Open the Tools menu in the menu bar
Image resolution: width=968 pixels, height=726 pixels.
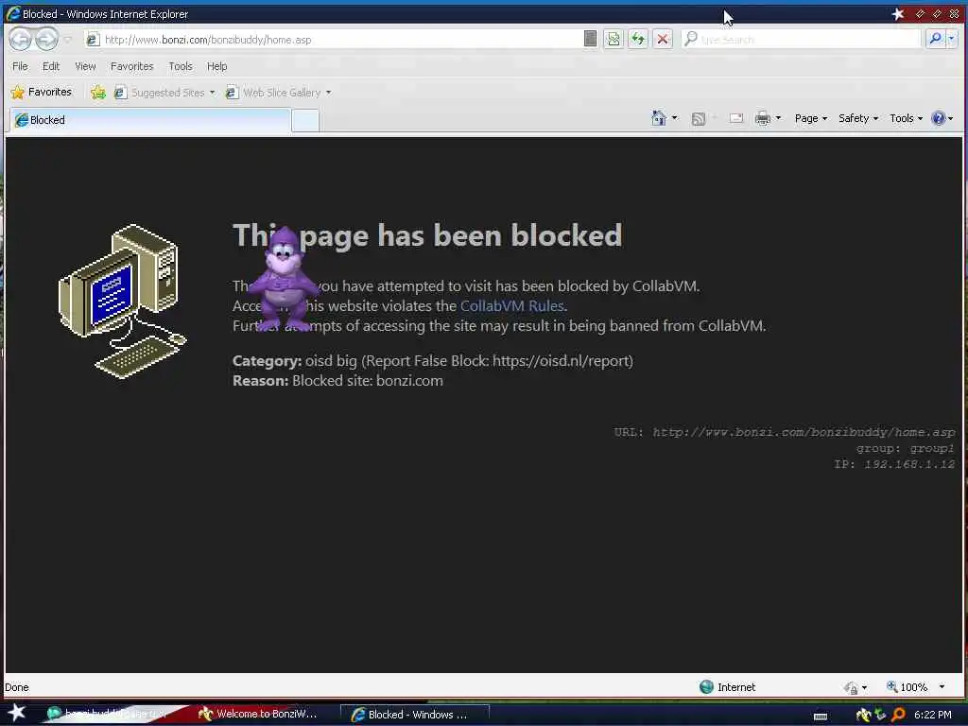pyautogui.click(x=181, y=66)
